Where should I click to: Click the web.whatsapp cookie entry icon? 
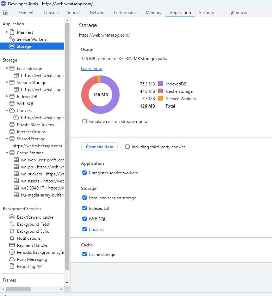coord(16,118)
